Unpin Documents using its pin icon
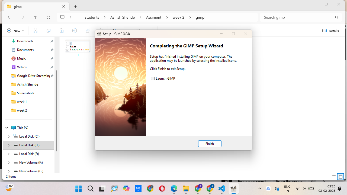Image resolution: width=347 pixels, height=195 pixels. point(52,50)
